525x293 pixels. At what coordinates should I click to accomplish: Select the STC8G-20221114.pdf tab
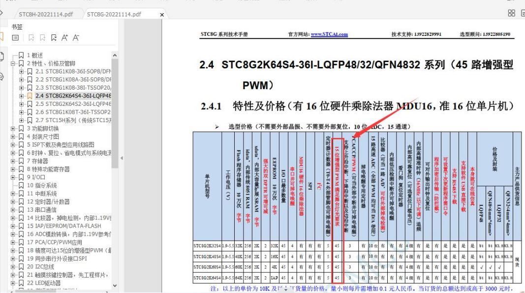[x=114, y=14]
